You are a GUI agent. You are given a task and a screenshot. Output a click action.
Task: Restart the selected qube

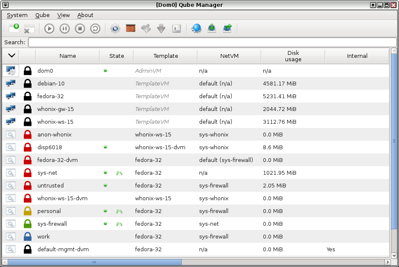[x=95, y=28]
